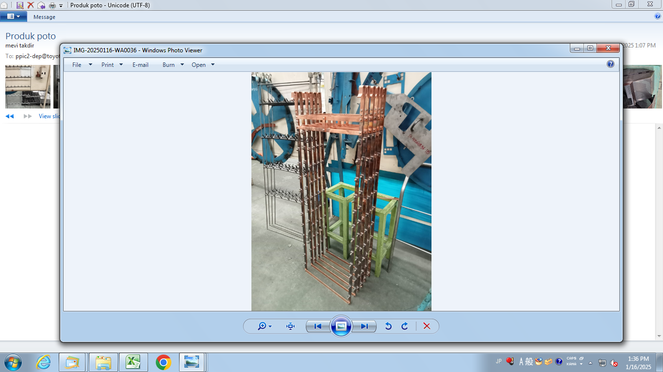Expand the Print dropdown arrow

(x=121, y=65)
